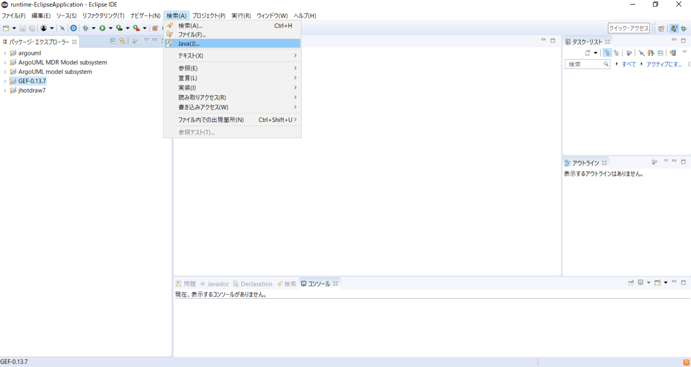Expand the ArgoUML MDR Model subsystem project
The image size is (691, 367).
(5, 62)
